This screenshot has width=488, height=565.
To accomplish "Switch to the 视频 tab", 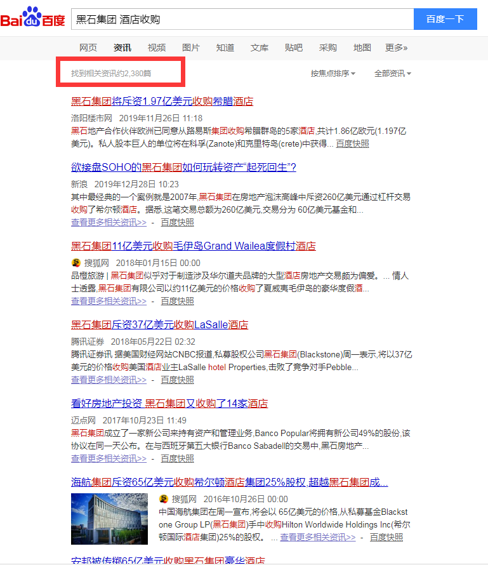I will pyautogui.click(x=157, y=48).
